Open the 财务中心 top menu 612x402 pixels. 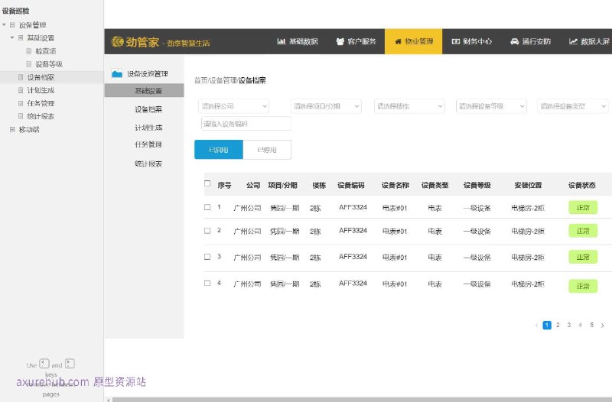(x=471, y=41)
